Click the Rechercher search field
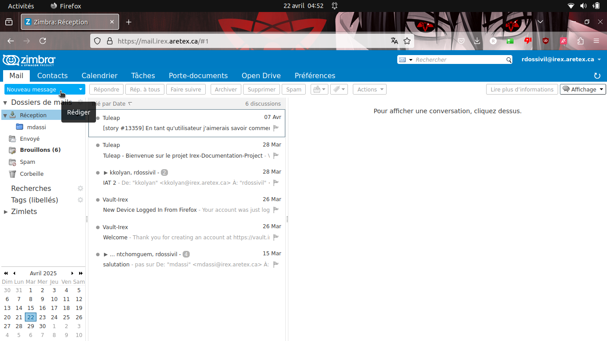The height and width of the screenshot is (341, 607). 459,59
